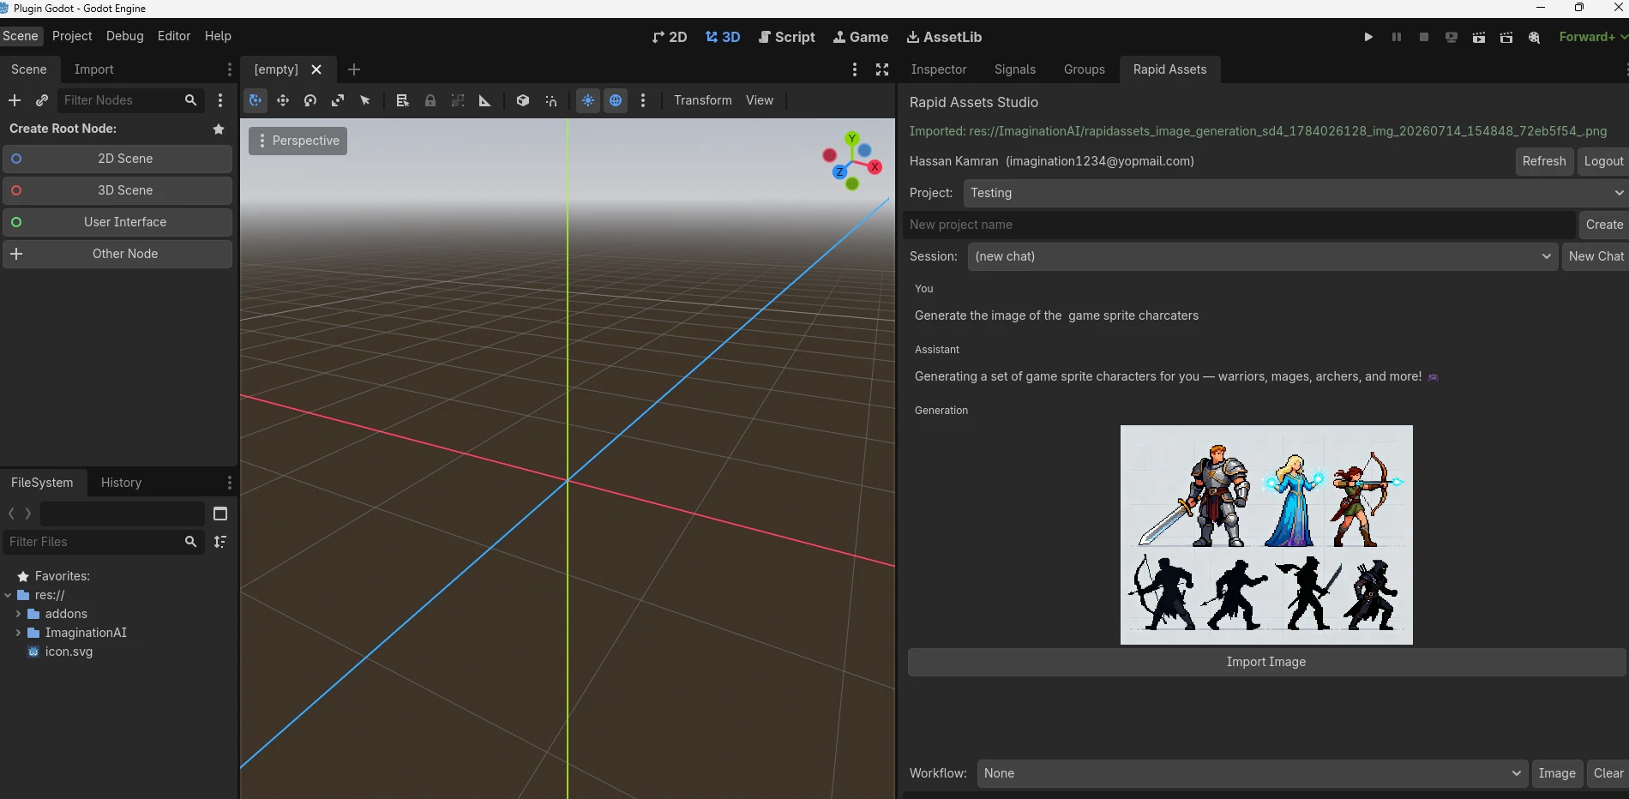Activate the Transform mode tool in viewport toolbar
The height and width of the screenshot is (799, 1629).
point(255,100)
